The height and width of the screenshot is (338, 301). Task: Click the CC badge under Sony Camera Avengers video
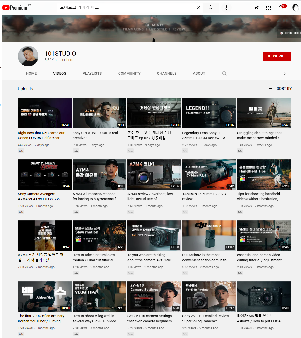point(21,212)
